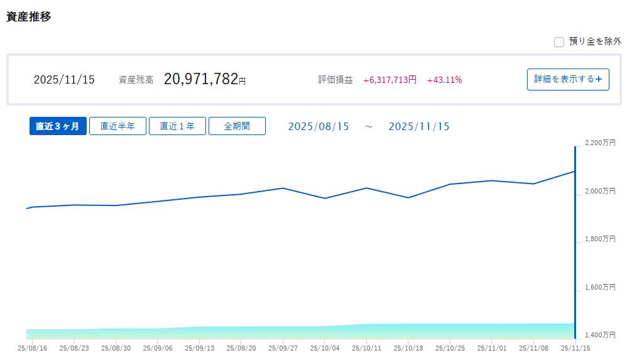This screenshot has height=360, width=632.
Task: Select the 直近3ヶ月 period tab
Action: (x=58, y=126)
